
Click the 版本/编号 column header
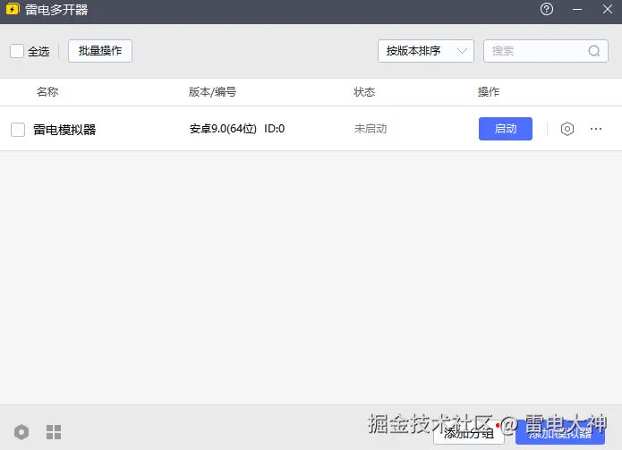(212, 92)
